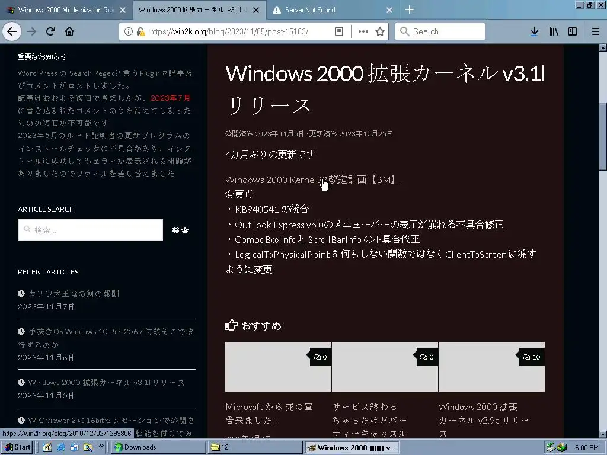The image size is (607, 455).
Task: Open the Downloads panel arrow
Action: click(534, 31)
